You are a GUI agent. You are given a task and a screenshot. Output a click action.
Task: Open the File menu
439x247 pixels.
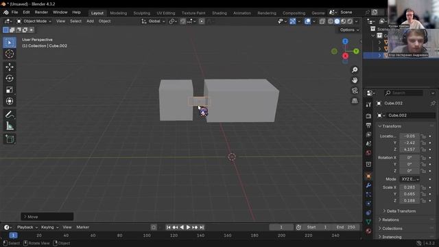pyautogui.click(x=14, y=12)
